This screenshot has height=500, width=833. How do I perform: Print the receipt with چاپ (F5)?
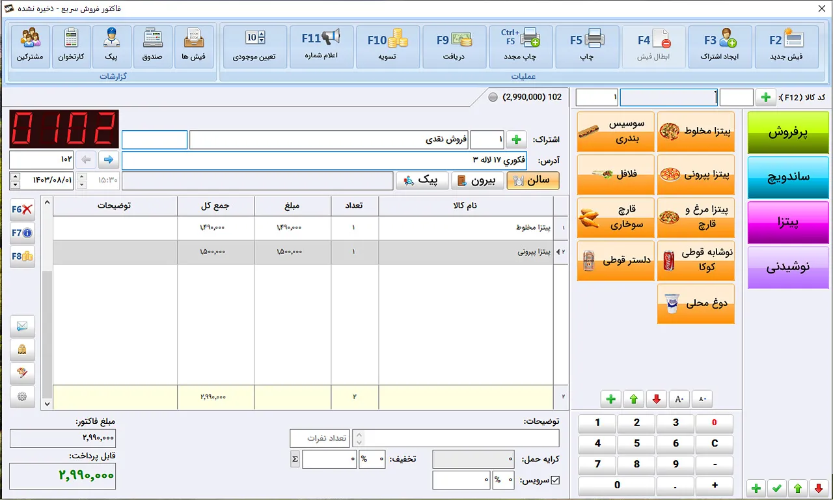click(587, 46)
